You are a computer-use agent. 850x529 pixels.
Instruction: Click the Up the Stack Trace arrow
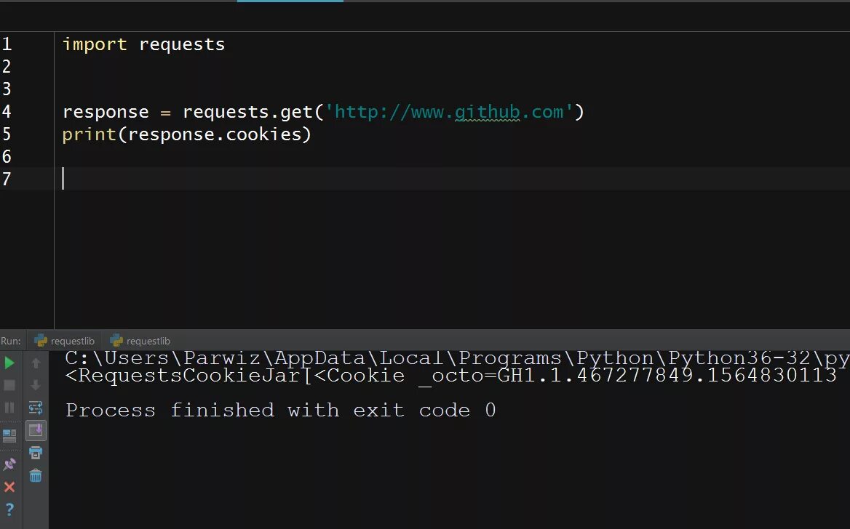pyautogui.click(x=36, y=363)
